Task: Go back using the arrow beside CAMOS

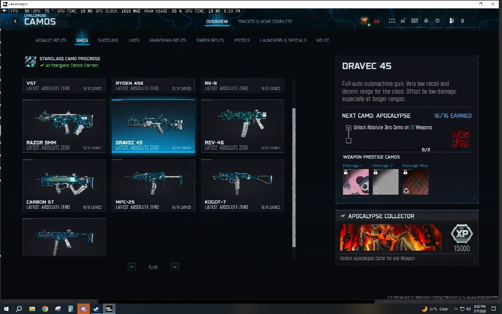Action: coord(15,21)
